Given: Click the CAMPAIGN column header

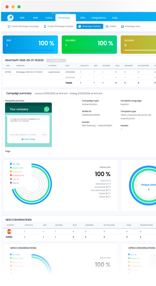Looking at the screenshot, I should click(x=20, y=66).
